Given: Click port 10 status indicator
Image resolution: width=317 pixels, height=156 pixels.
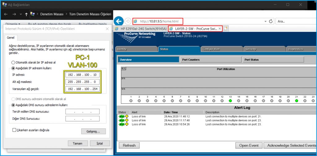Looking at the screenshot, I should (206, 101).
